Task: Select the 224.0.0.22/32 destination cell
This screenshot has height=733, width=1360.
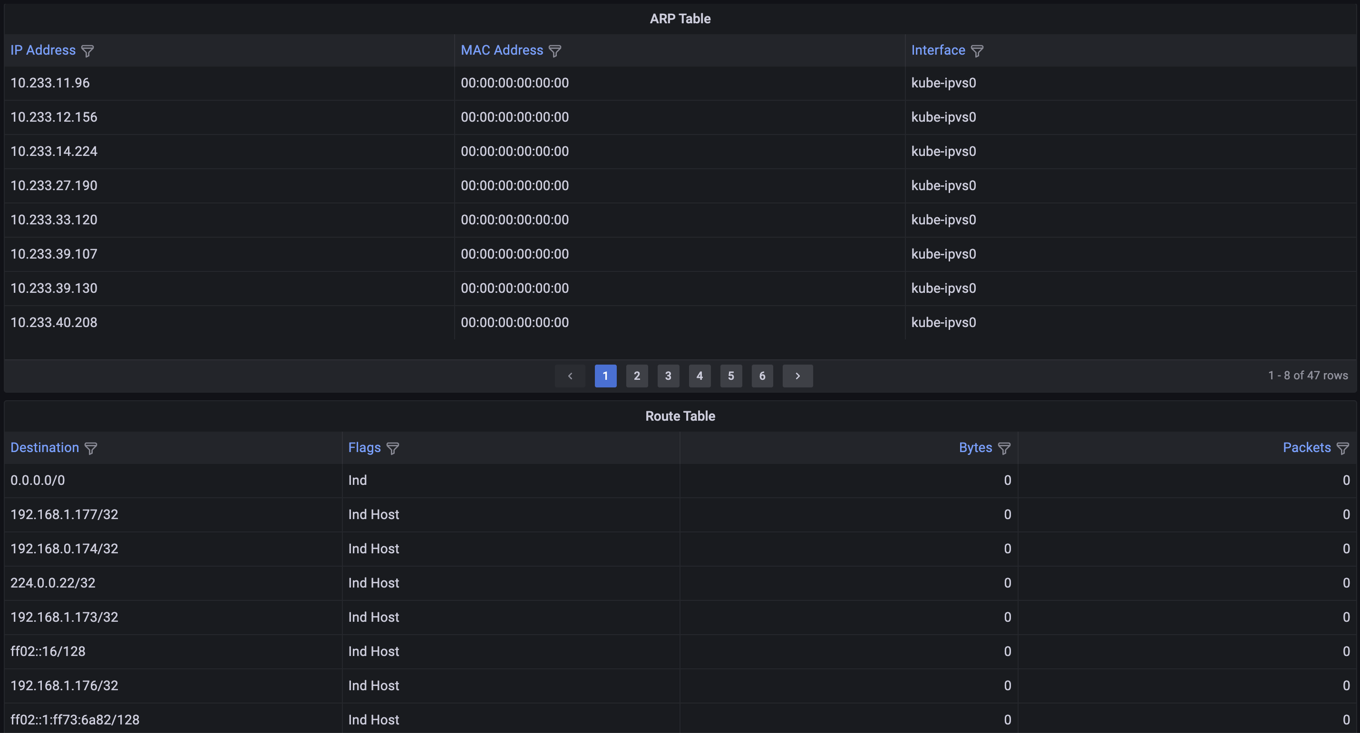Action: click(53, 583)
